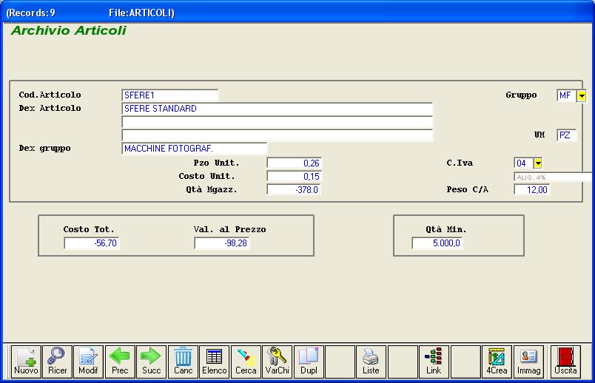Click the Costo Tot. field -56,70
This screenshot has width=595, height=383.
92,243
